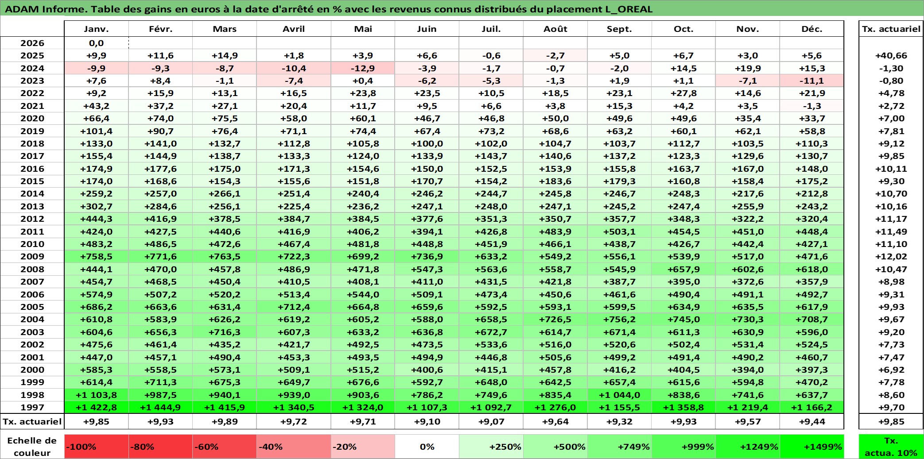
Task: Click the +500% green scale swatch
Action: (555, 447)
